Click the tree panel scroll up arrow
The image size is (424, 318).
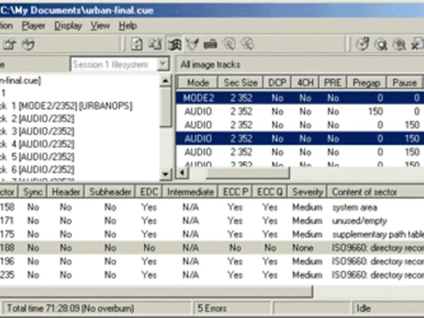(165, 81)
